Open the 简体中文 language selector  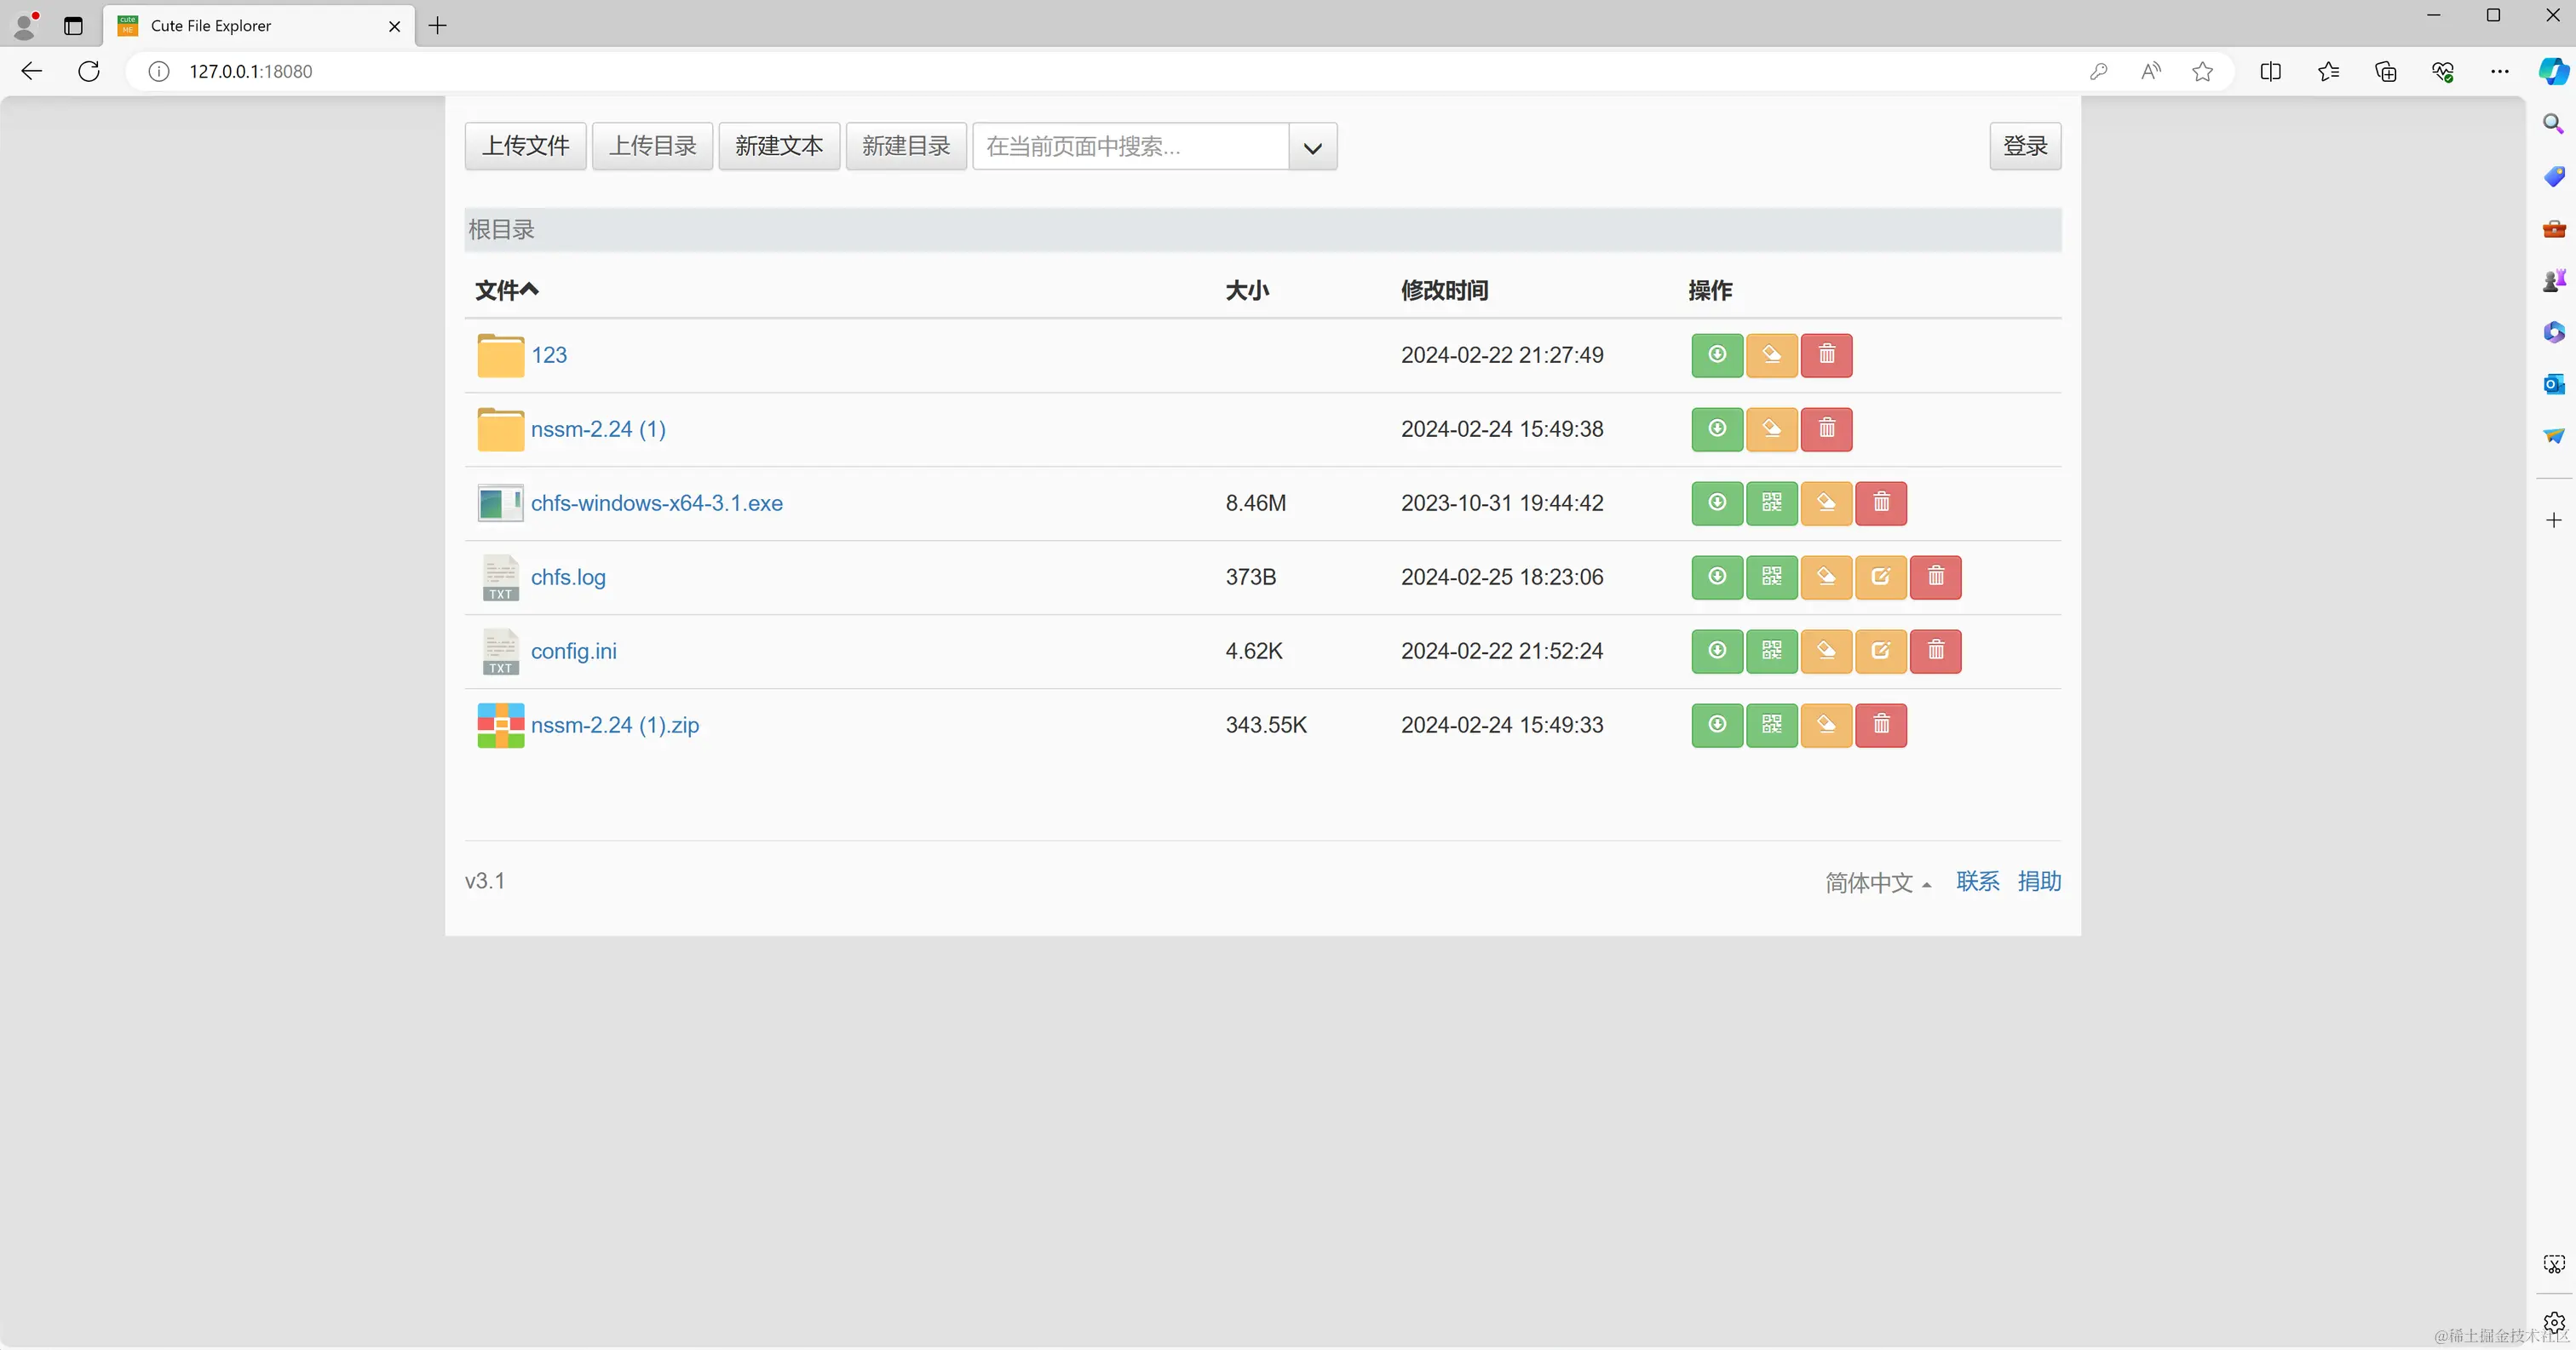(x=1877, y=882)
